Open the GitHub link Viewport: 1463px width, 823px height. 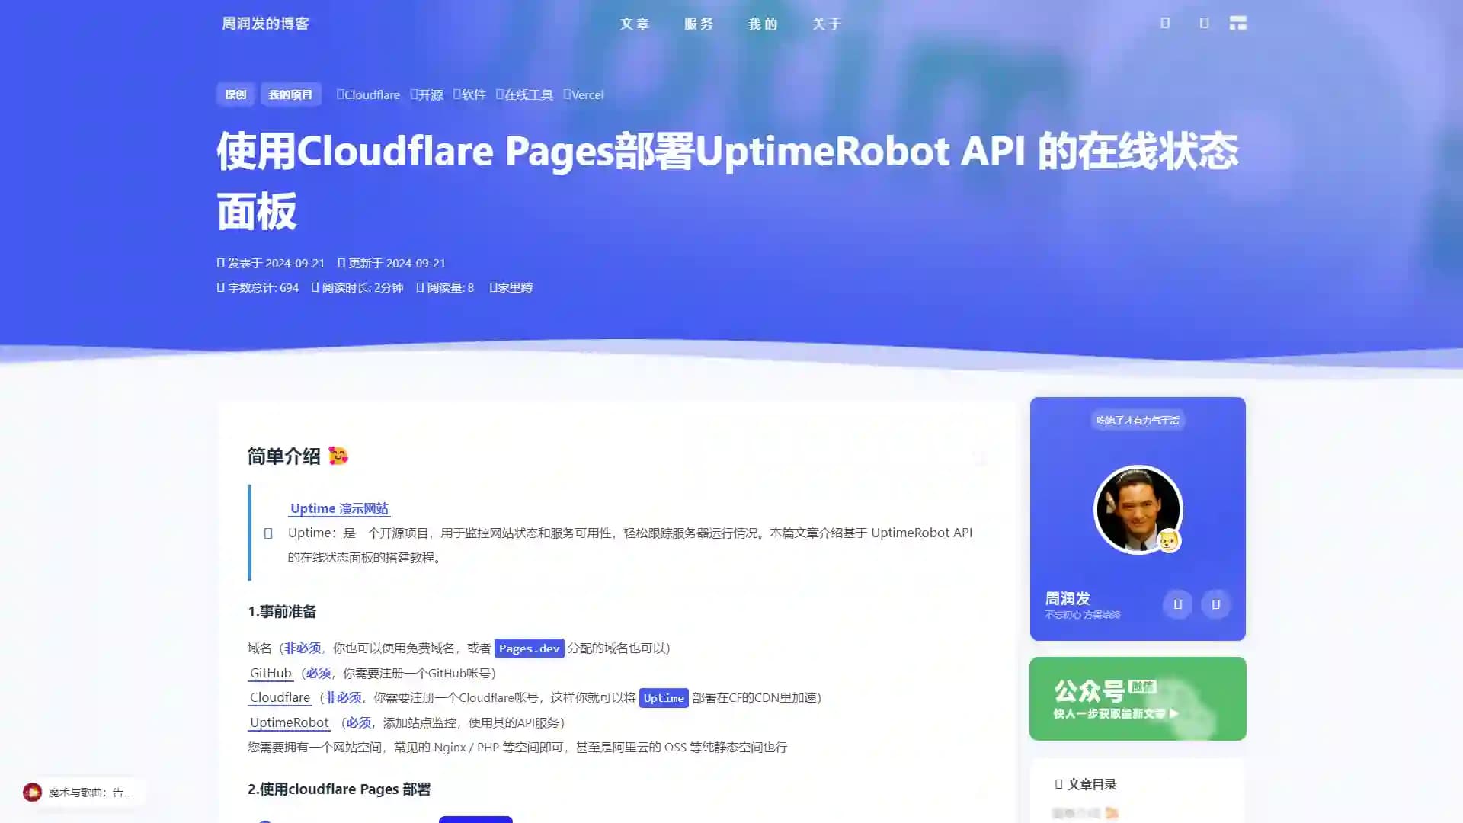[x=271, y=673]
